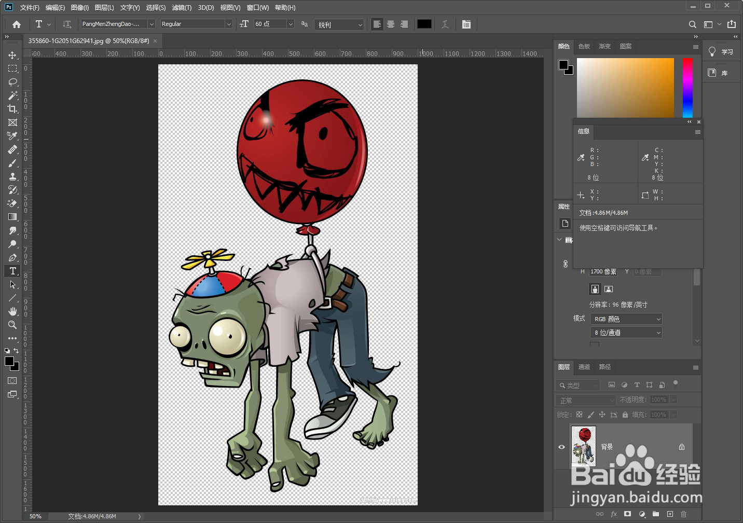
Task: Create warped text
Action: pos(445,24)
